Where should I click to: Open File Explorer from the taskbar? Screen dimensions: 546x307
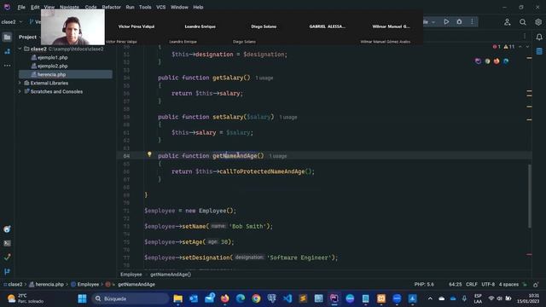click(178, 298)
